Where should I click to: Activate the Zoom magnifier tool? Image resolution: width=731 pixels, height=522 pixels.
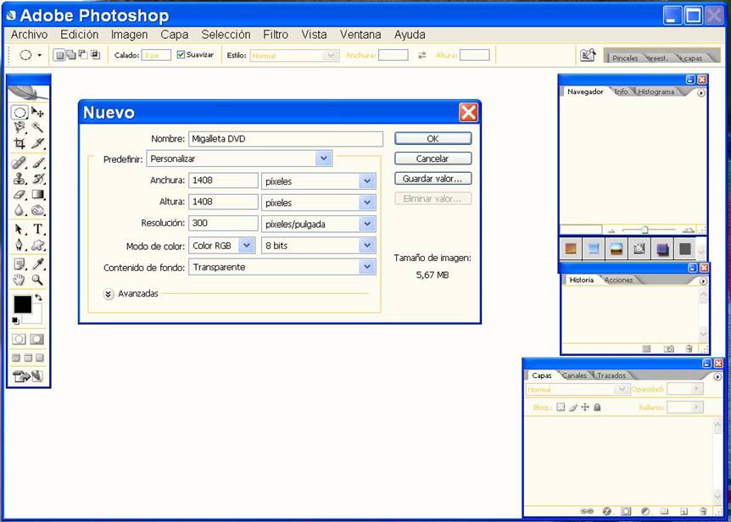[x=38, y=280]
